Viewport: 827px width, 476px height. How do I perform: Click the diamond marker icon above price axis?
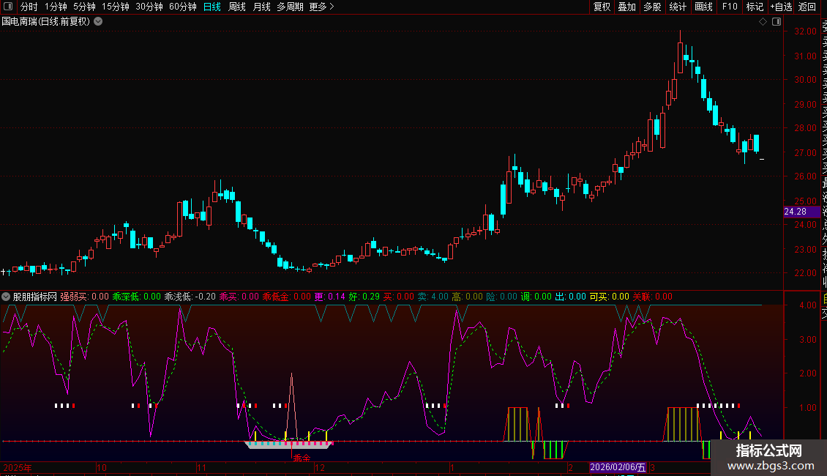point(763,22)
